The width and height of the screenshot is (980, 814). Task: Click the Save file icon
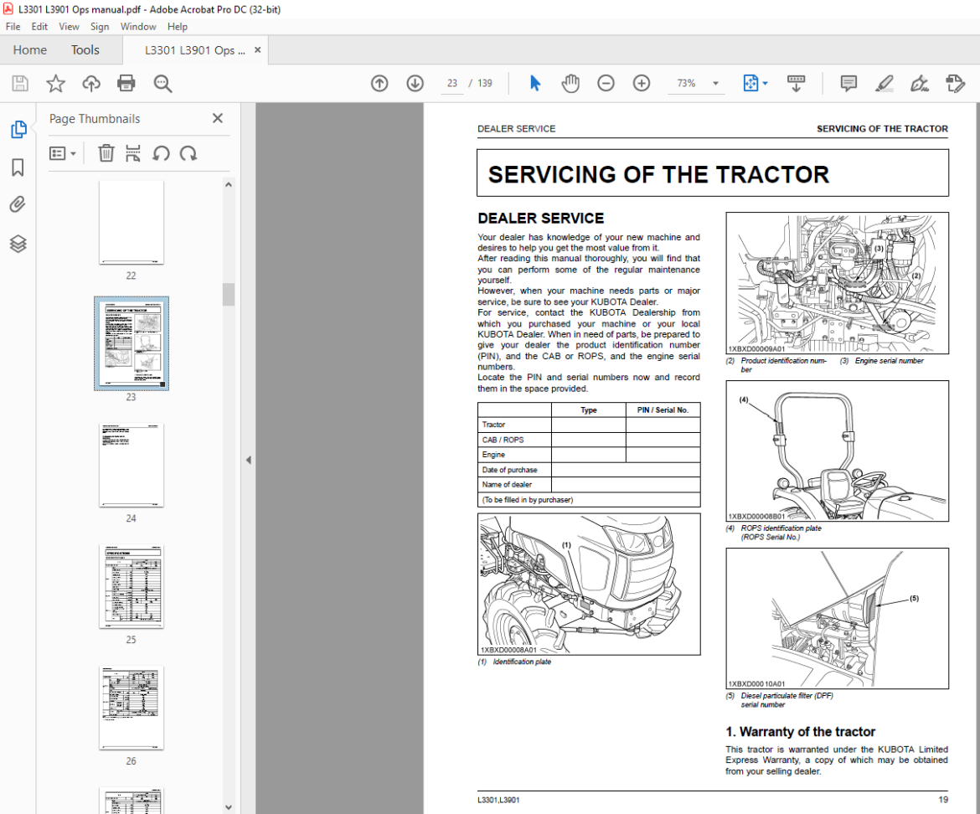click(x=20, y=83)
